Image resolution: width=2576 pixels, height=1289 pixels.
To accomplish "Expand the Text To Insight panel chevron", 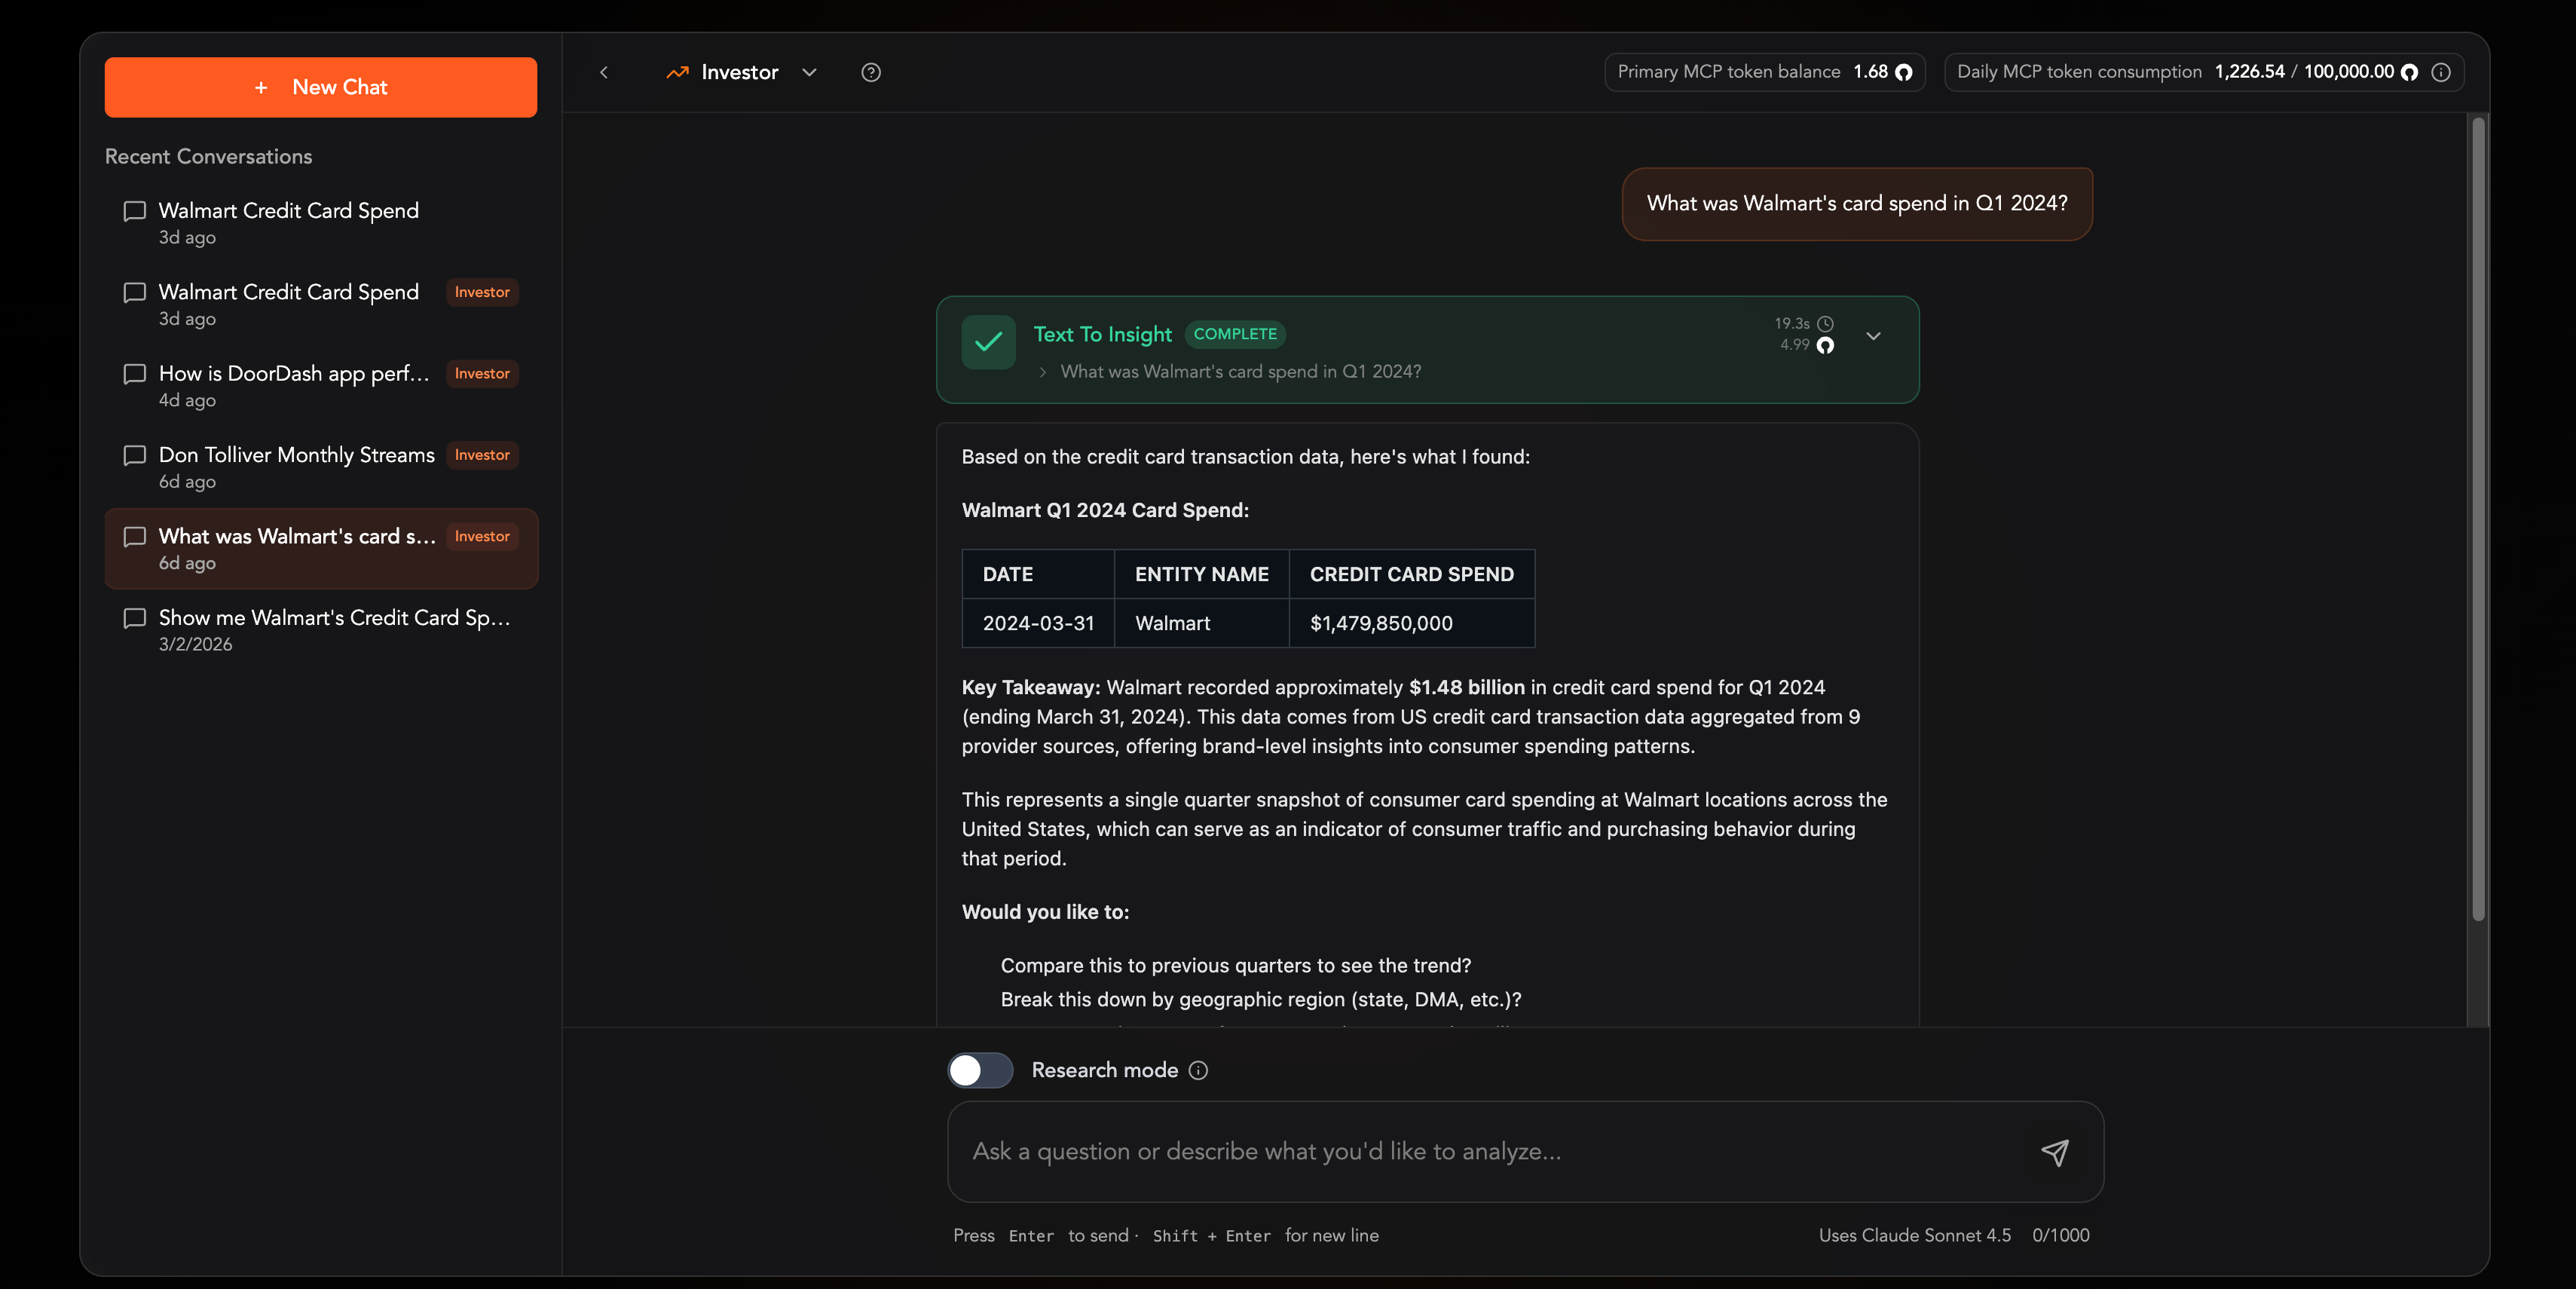I will point(1873,336).
